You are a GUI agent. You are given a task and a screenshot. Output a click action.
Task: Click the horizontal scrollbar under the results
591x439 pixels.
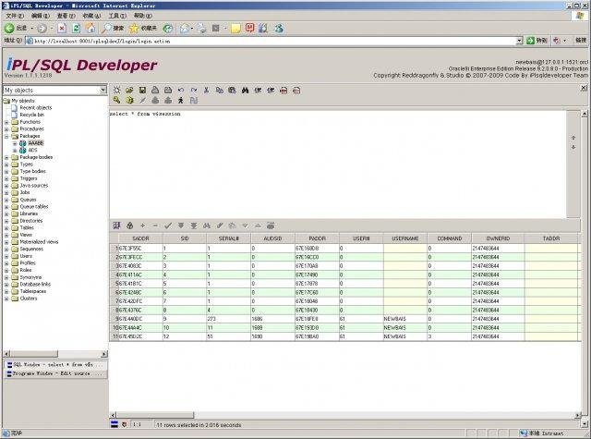pos(155,415)
